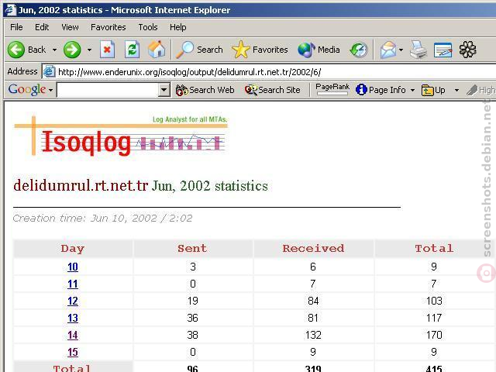496x372 pixels.
Task: Open the Media globe toolbar button
Action: point(319,50)
